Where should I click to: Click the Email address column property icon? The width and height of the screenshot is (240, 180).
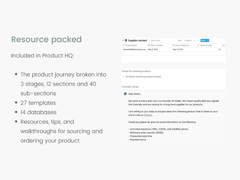tap(124, 45)
